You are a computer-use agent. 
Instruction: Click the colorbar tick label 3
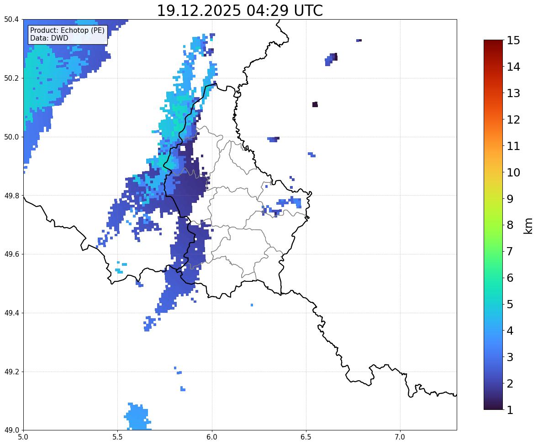click(x=510, y=357)
